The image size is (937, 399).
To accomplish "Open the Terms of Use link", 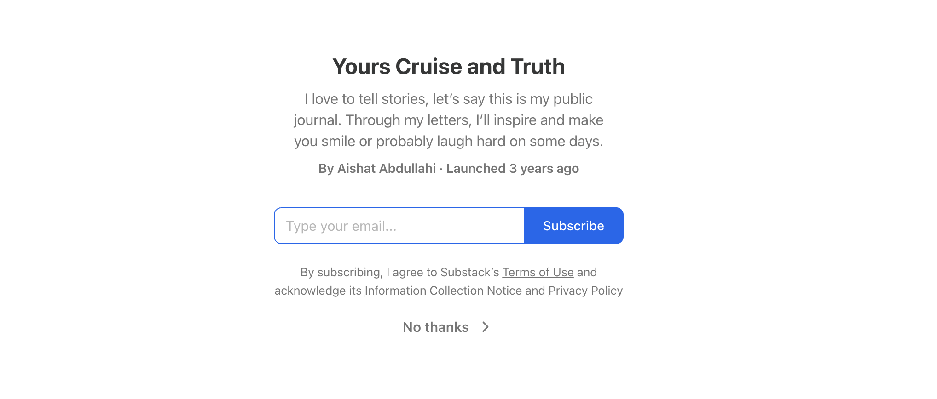I will coord(538,272).
